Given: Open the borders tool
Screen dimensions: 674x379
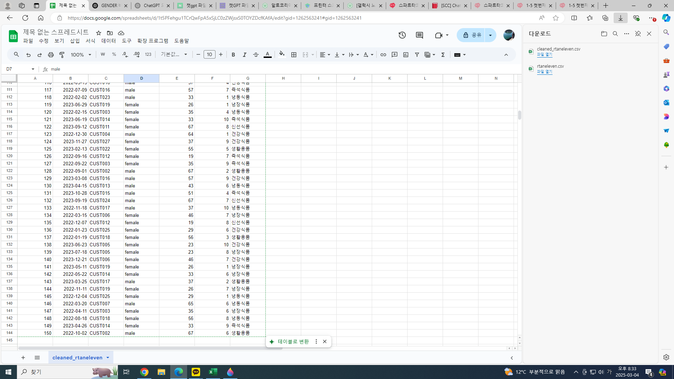Looking at the screenshot, I should tap(294, 55).
